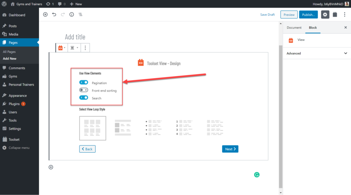Turn off the Pagination toggle
The width and height of the screenshot is (351, 195).
pos(84,82)
